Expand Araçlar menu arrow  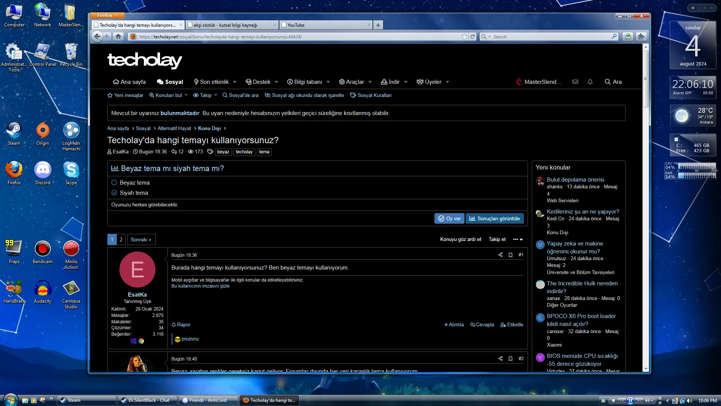370,82
